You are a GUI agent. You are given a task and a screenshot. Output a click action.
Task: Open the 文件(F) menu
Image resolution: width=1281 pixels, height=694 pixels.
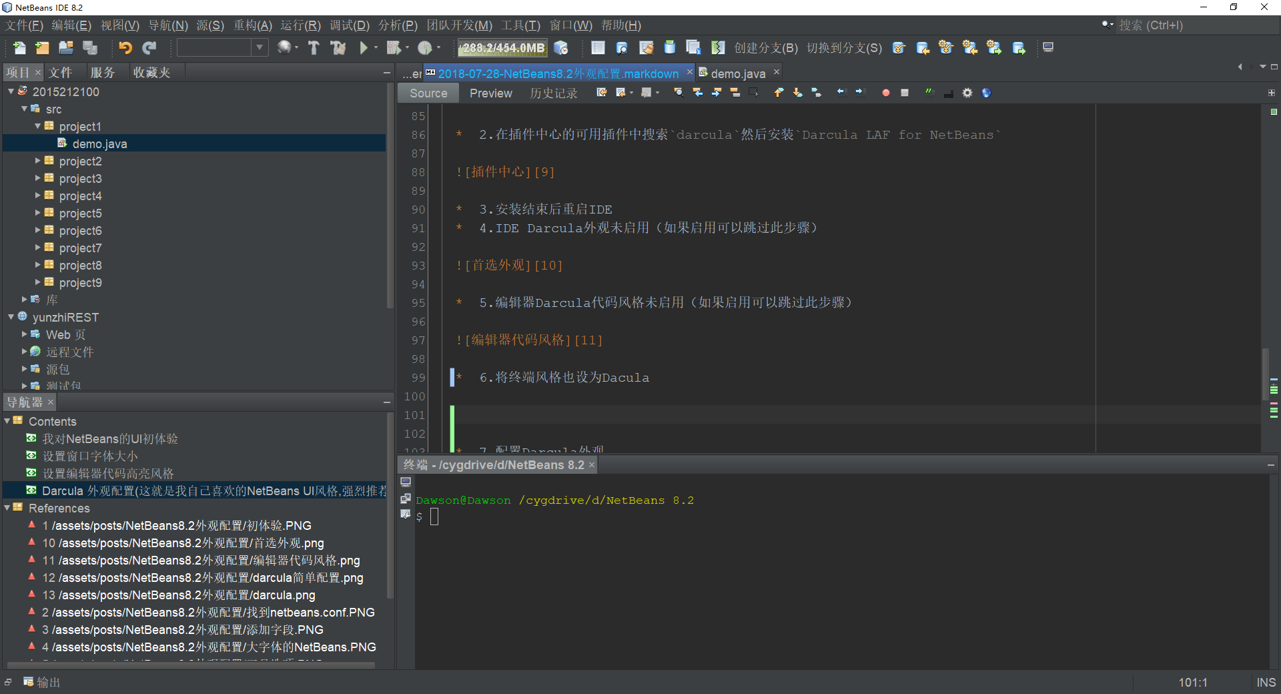tap(24, 25)
